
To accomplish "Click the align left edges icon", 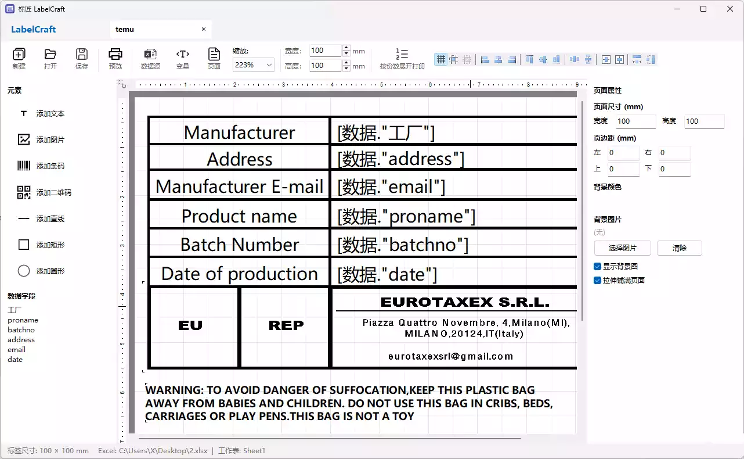I will click(485, 59).
